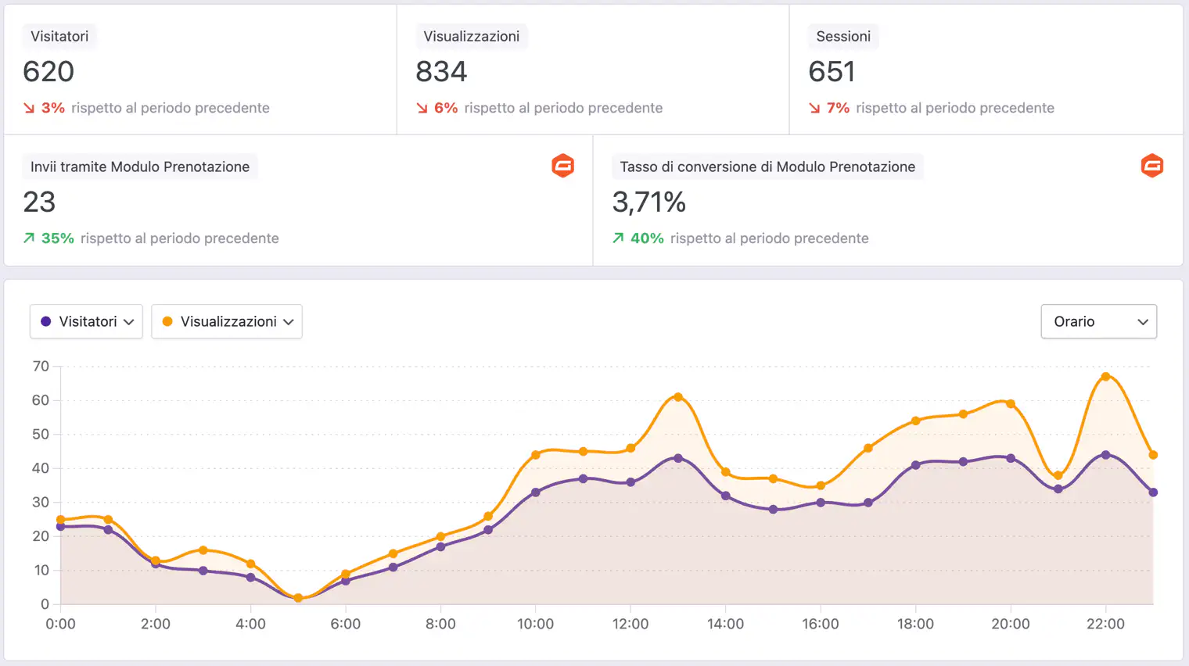Select the Sessioni metric label

click(x=843, y=36)
